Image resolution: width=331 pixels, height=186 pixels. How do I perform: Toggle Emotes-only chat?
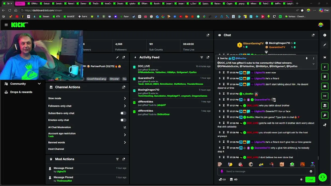[123, 120]
